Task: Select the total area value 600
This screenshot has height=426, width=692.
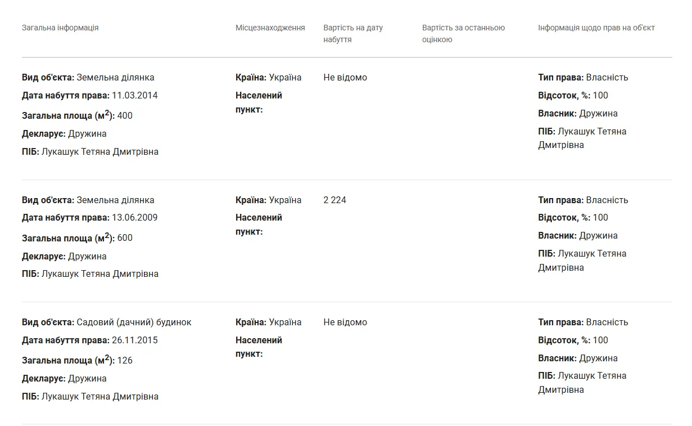Action: [125, 237]
